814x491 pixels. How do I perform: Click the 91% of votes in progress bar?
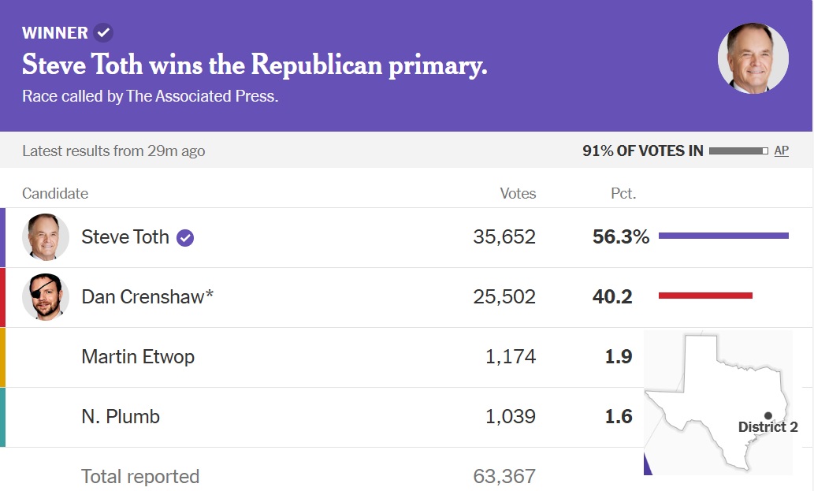738,151
